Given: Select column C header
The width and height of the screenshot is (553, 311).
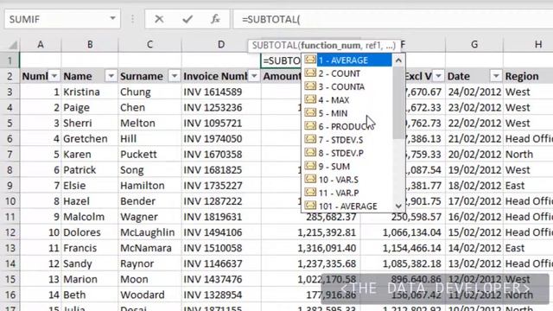Looking at the screenshot, I should pyautogui.click(x=149, y=44).
